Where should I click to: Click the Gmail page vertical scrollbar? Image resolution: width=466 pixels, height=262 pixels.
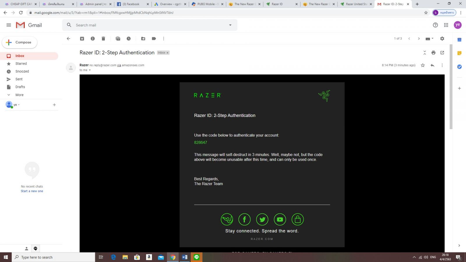451,87
